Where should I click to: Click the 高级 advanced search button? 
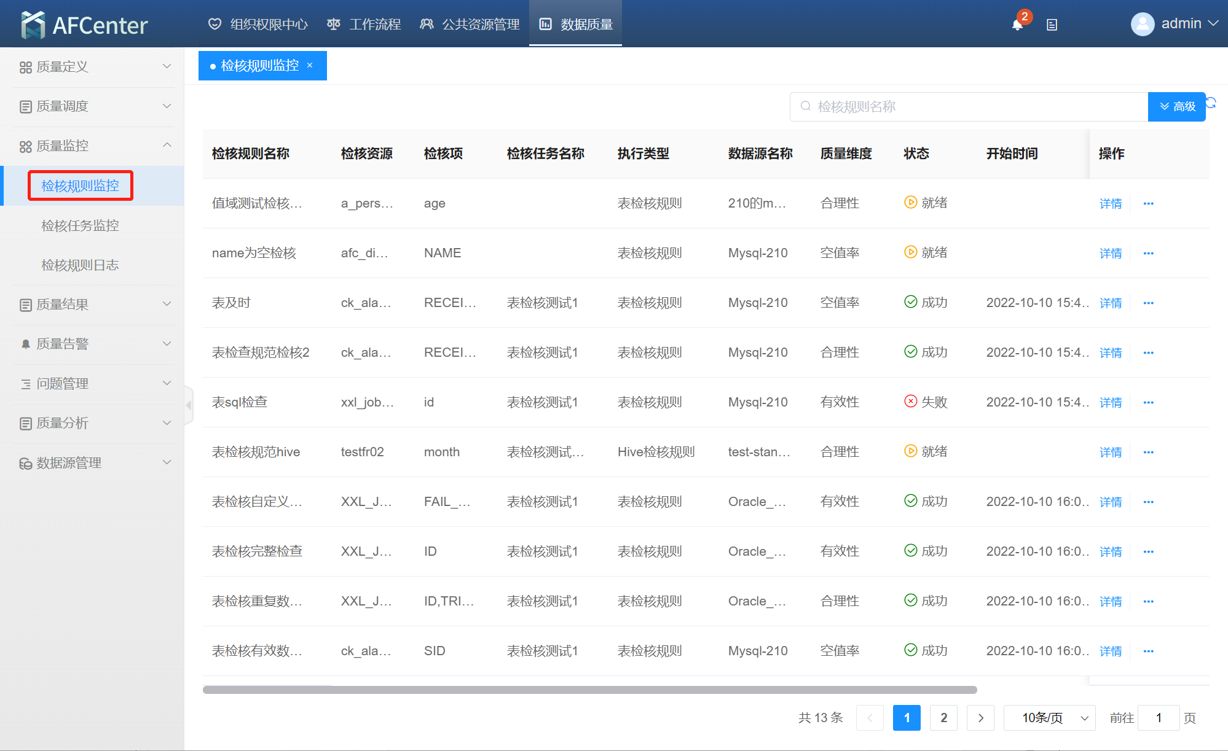(1176, 106)
